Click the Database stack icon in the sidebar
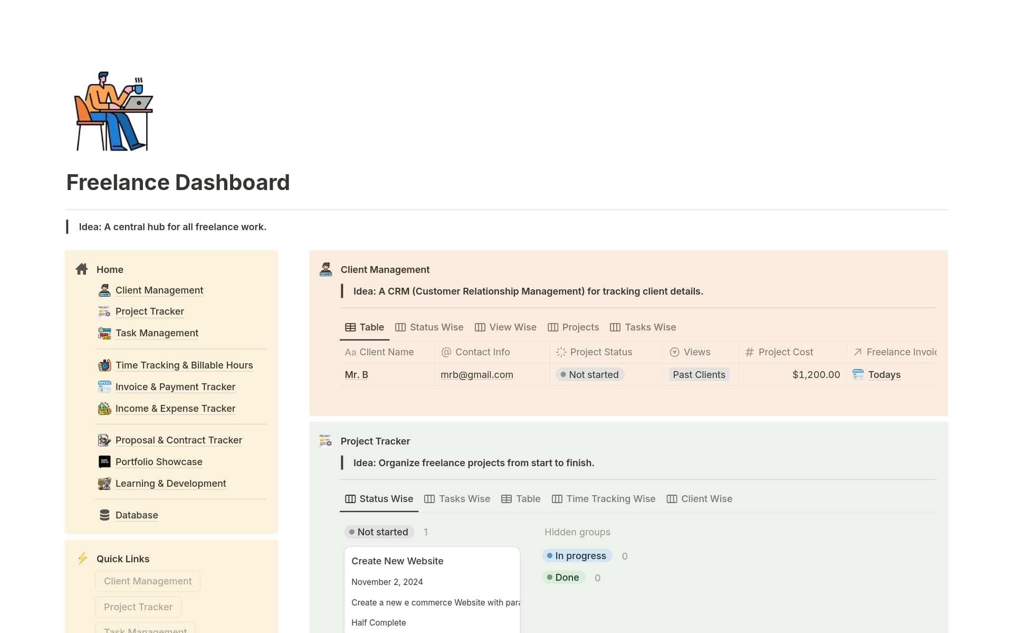Image resolution: width=1013 pixels, height=633 pixels. [104, 515]
